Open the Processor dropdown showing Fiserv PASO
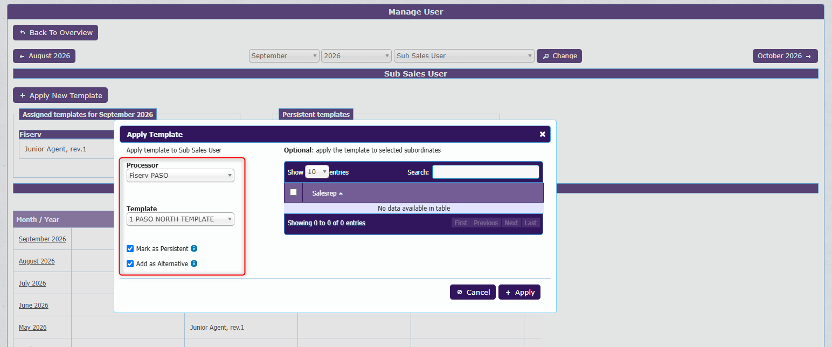This screenshot has height=347, width=832. (x=181, y=176)
